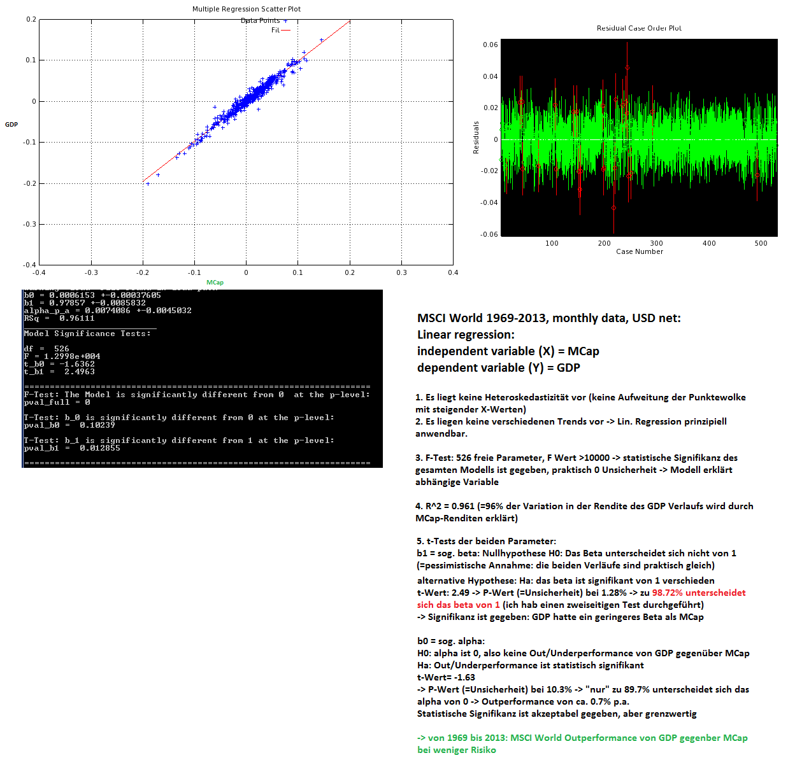Viewport: 795px width, 767px height.
Task: Click the 'Case Number' axis label
Action: pyautogui.click(x=640, y=251)
